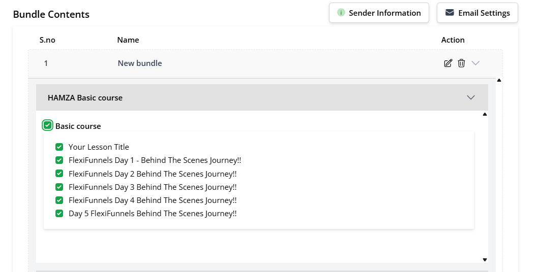537x272 pixels.
Task: Delete New bundle using the trash icon
Action: pos(461,63)
